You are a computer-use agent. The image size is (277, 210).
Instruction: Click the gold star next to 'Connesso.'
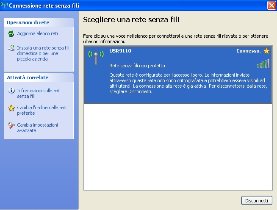coord(266,51)
